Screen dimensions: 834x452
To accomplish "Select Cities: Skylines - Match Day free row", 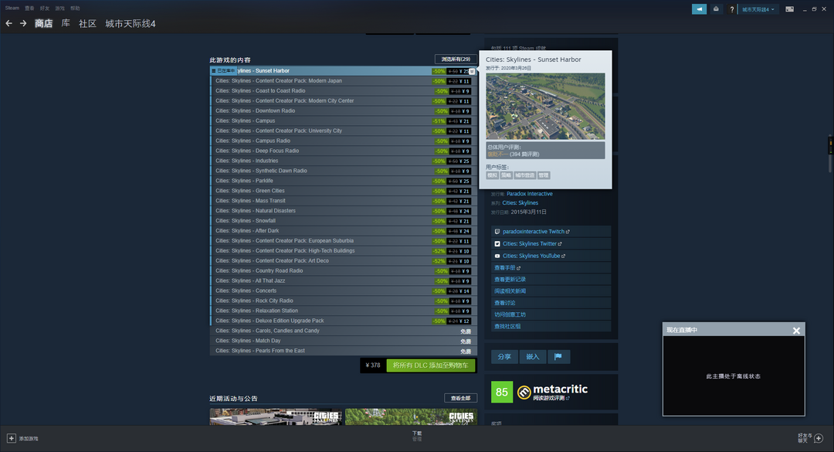I will (344, 341).
